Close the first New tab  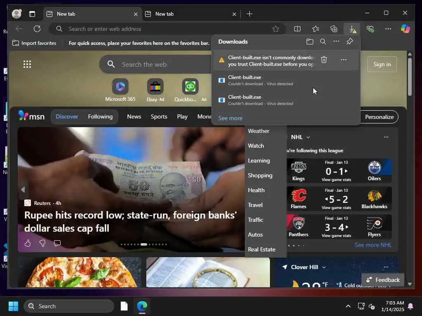coord(136,14)
